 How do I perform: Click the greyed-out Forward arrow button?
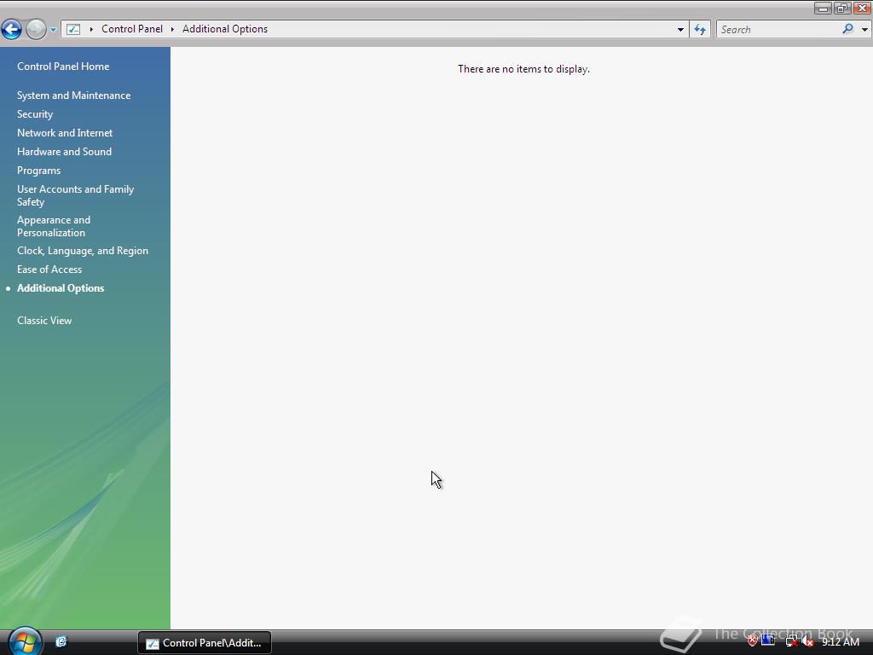[x=36, y=29]
